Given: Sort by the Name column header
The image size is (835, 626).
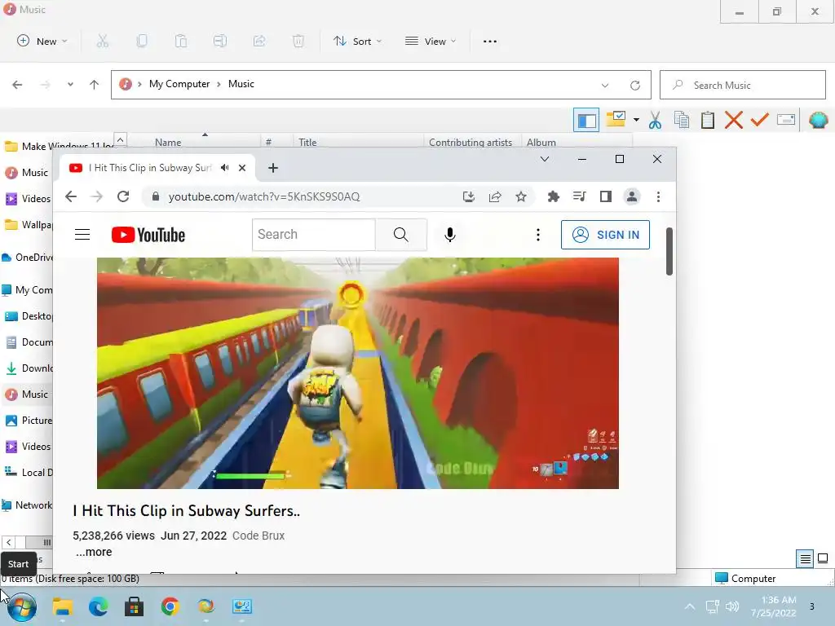Looking at the screenshot, I should coord(168,142).
